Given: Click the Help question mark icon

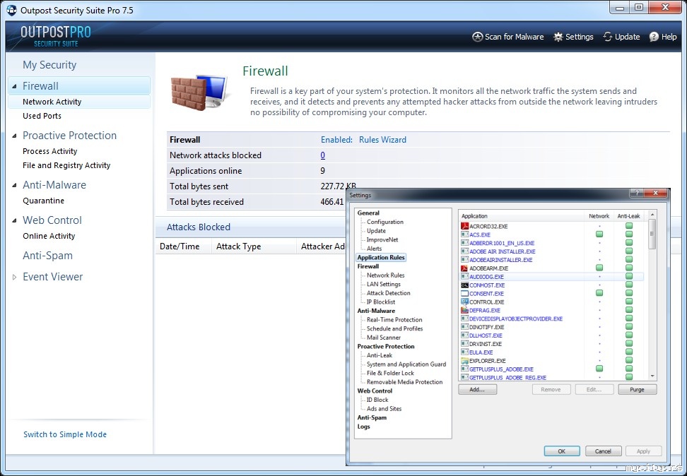Looking at the screenshot, I should tap(654, 37).
